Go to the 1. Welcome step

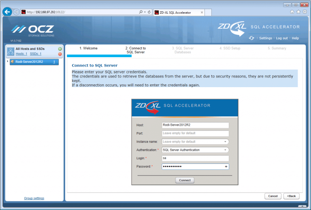(x=88, y=48)
